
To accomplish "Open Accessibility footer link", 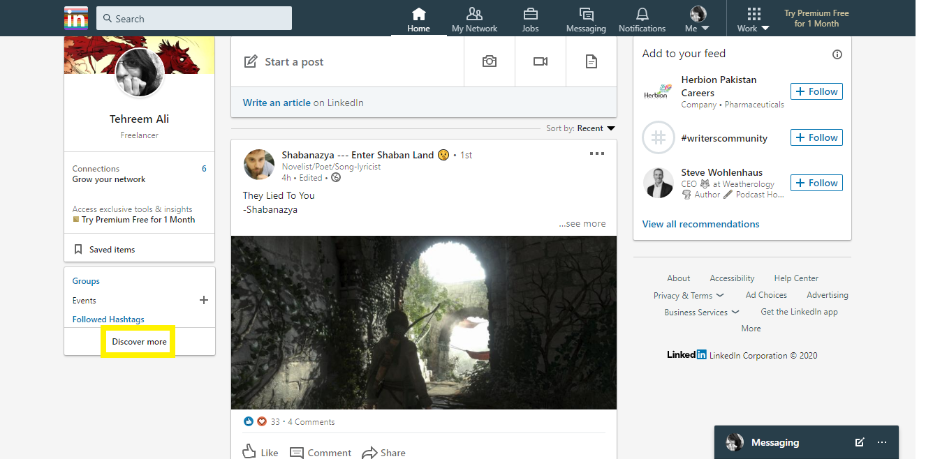I will pos(732,278).
